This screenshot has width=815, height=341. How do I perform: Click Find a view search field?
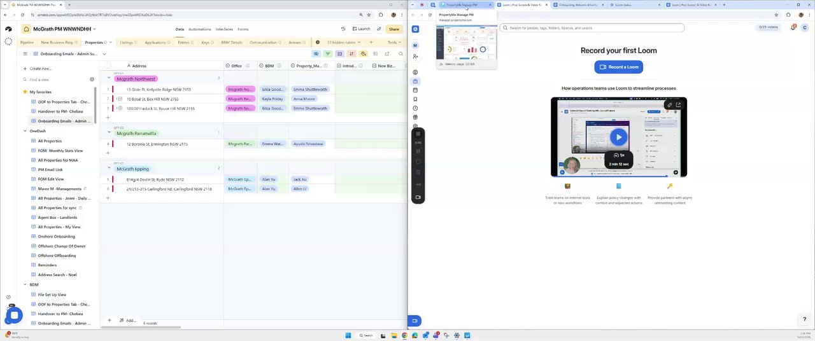(x=54, y=80)
